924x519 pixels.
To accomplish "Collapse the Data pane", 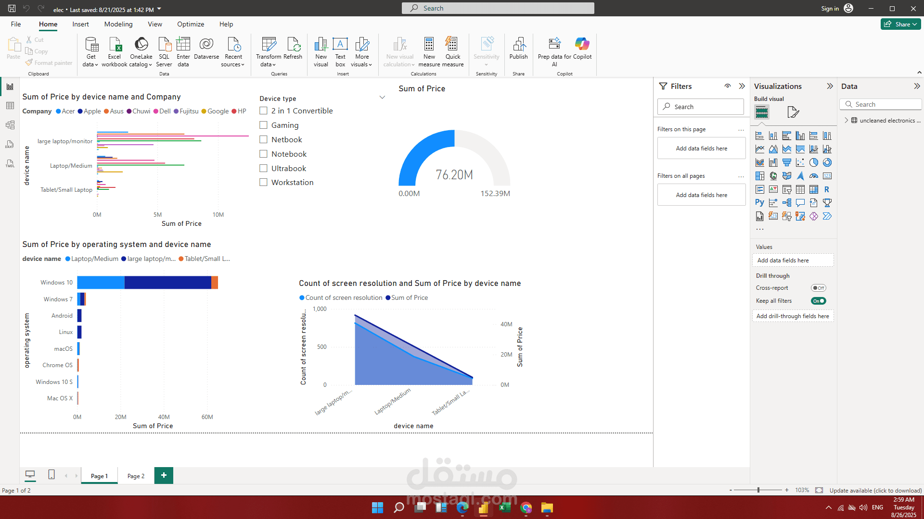I will 917,86.
